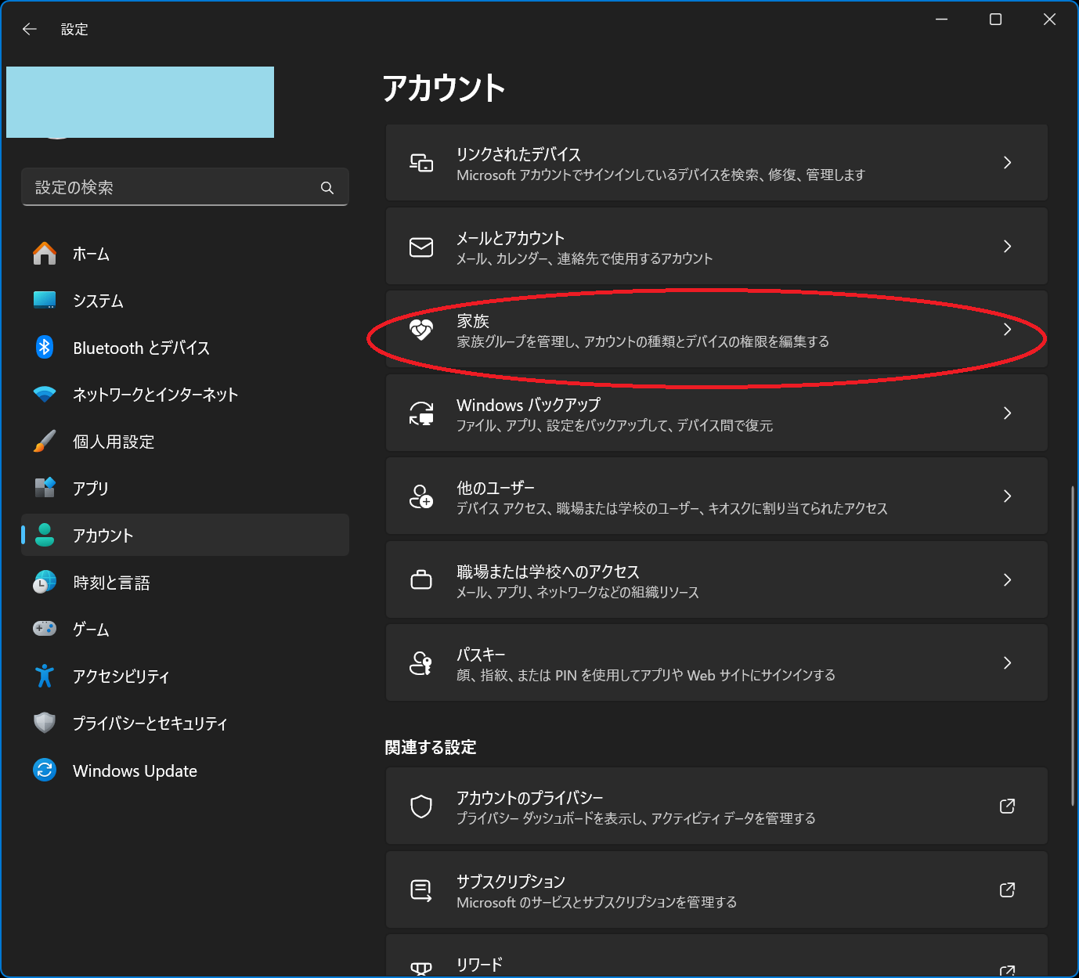Image resolution: width=1079 pixels, height=978 pixels.
Task: Click the アカウント person icon in sidebar
Action: tap(45, 535)
